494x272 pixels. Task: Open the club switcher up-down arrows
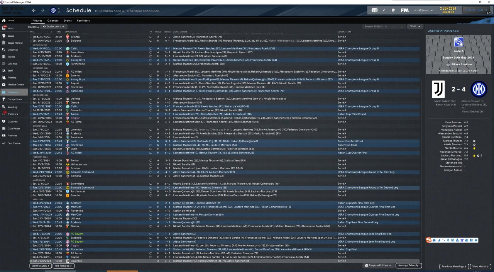click(x=59, y=10)
